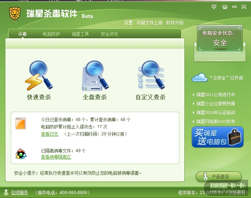
Task: Click the Rising lion shield logo
Action: [x=15, y=13]
